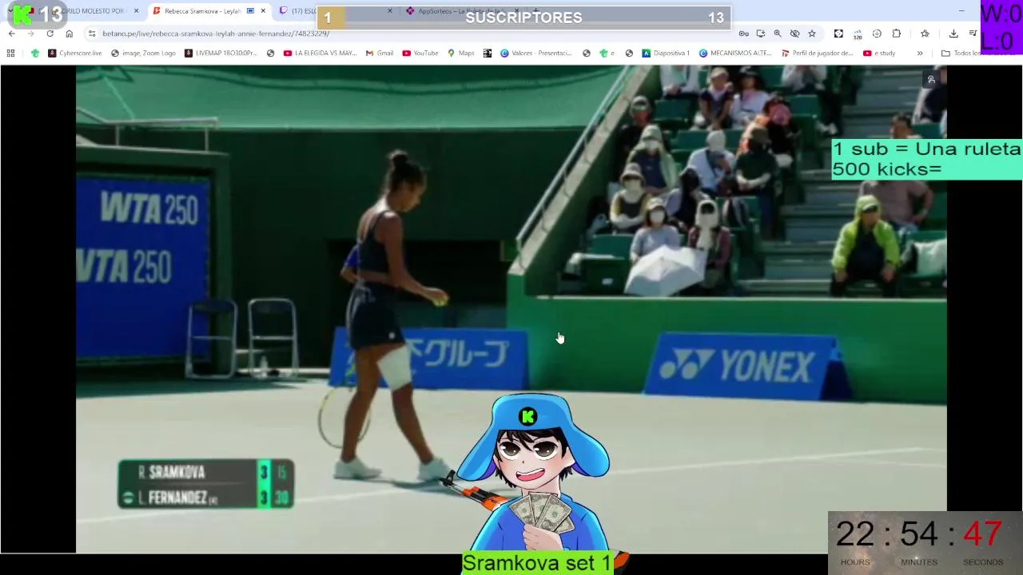Image resolution: width=1023 pixels, height=575 pixels.
Task: Click the browser forward arrow
Action: pos(30,34)
